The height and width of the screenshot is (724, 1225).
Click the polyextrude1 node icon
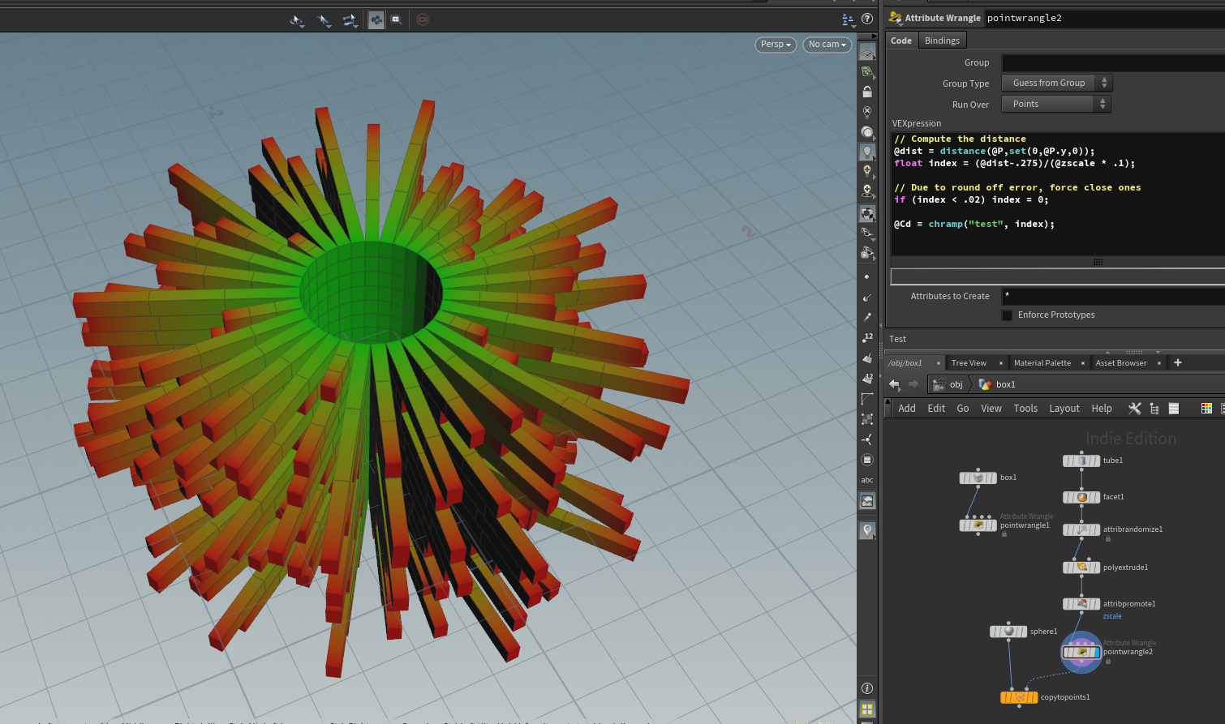click(x=1081, y=568)
